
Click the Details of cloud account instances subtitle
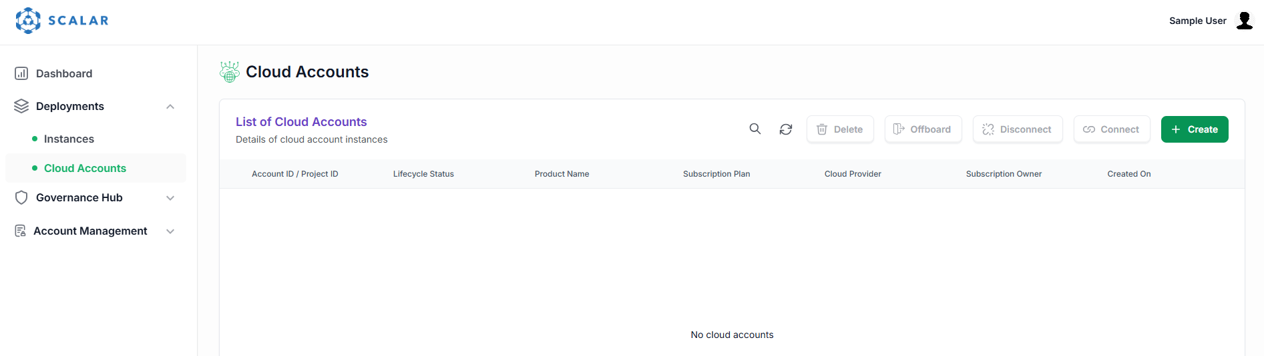point(311,139)
